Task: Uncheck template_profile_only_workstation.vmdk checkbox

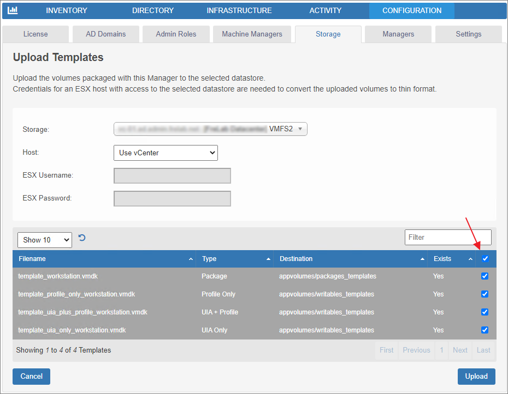Action: click(x=485, y=294)
